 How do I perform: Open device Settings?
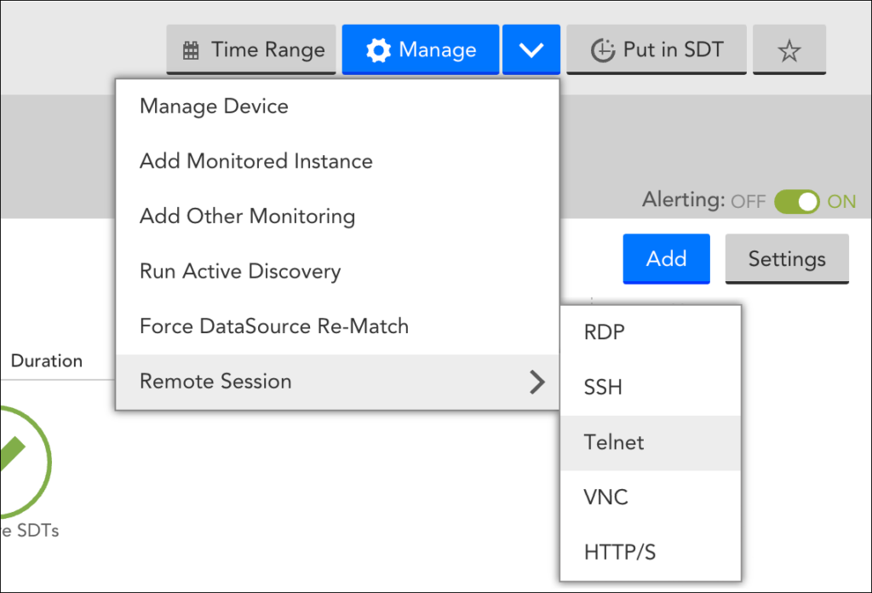(786, 259)
